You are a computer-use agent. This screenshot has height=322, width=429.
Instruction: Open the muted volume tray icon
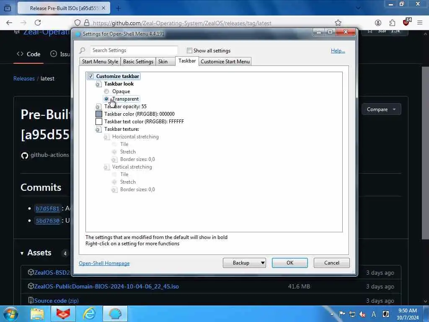pyautogui.click(x=362, y=314)
